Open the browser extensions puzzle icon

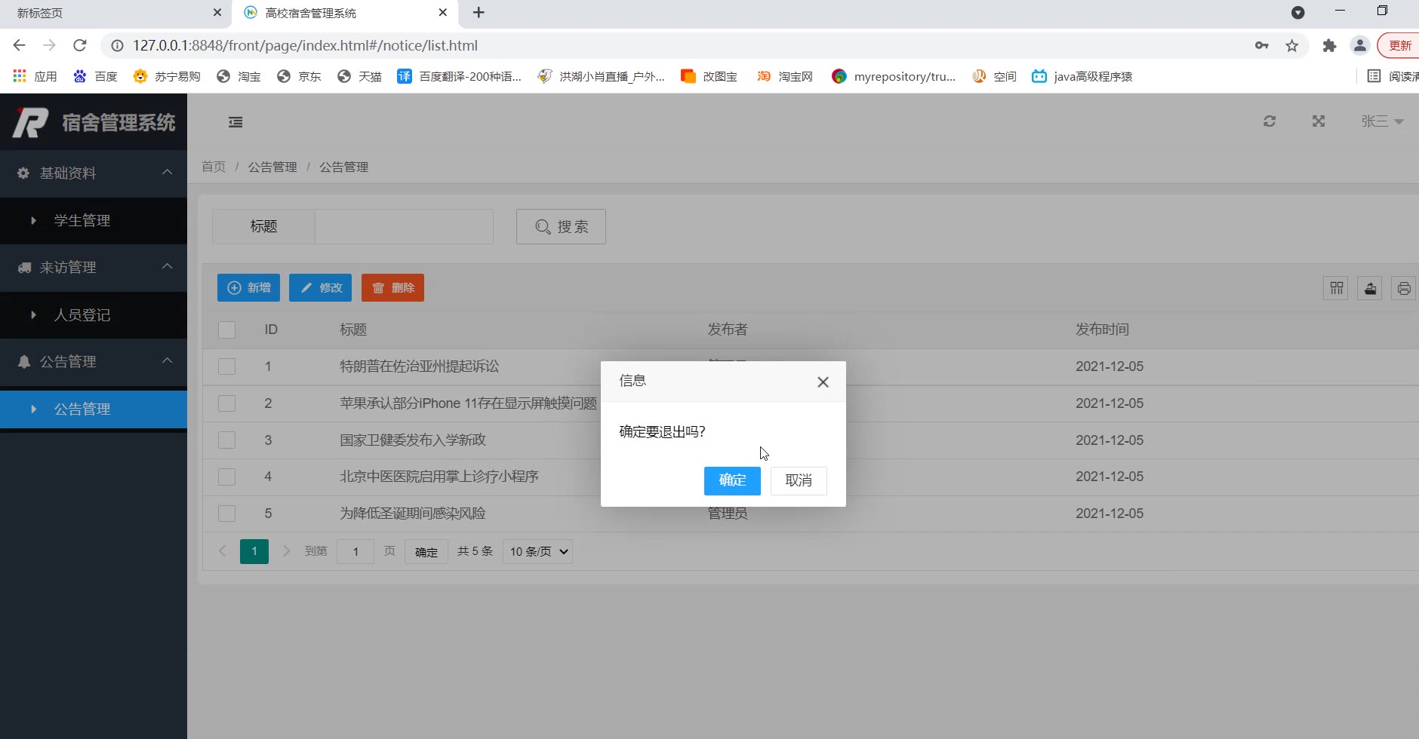click(1329, 46)
